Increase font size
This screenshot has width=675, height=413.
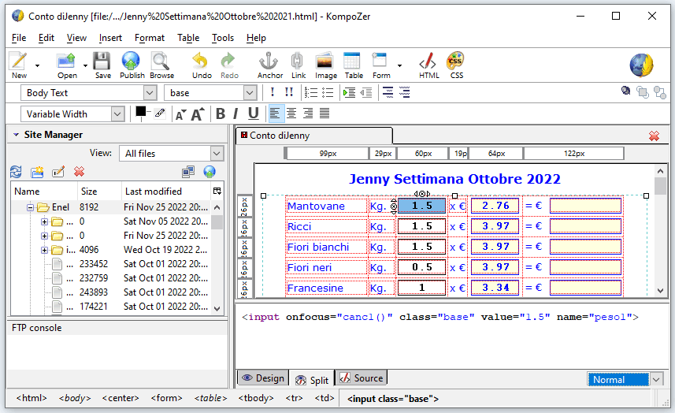[198, 114]
